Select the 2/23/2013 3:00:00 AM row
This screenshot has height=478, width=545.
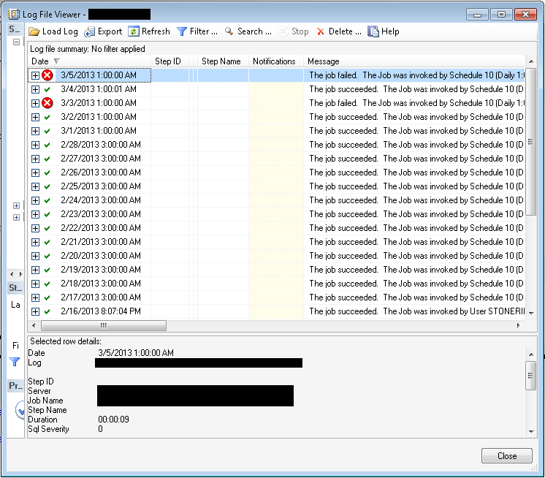276,214
